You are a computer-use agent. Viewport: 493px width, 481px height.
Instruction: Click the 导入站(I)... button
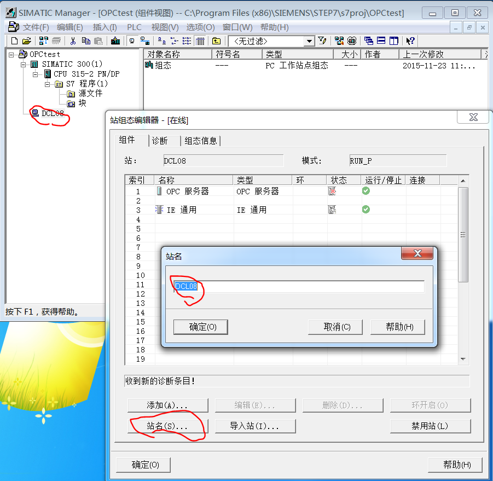pos(256,426)
